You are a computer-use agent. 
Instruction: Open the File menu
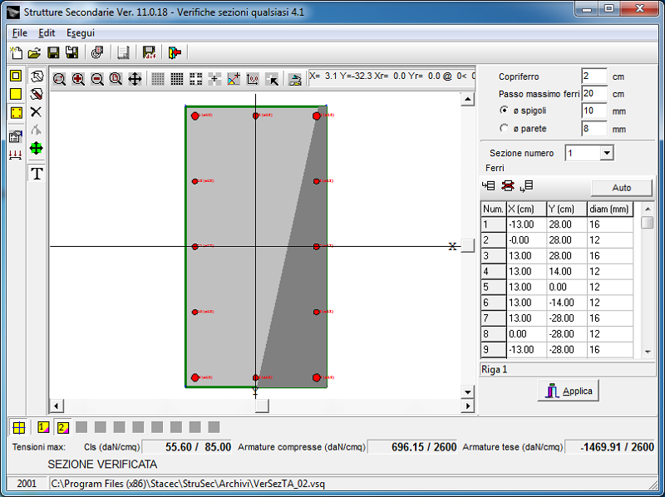[x=19, y=33]
